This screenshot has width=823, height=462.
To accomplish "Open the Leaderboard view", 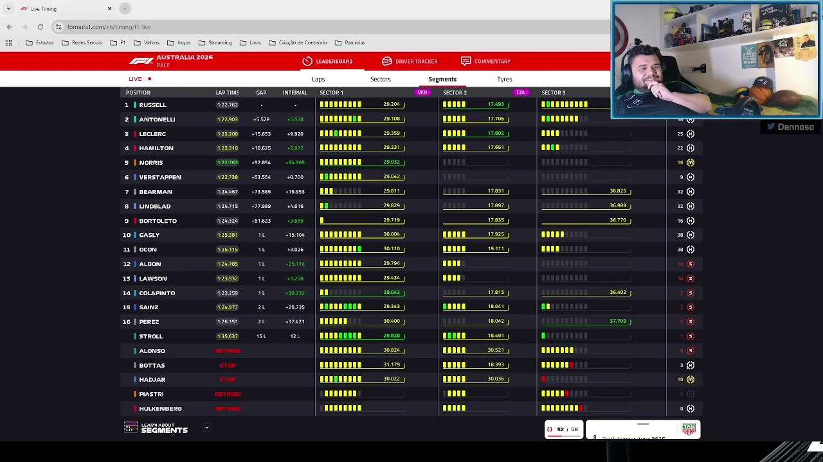I will pos(327,61).
